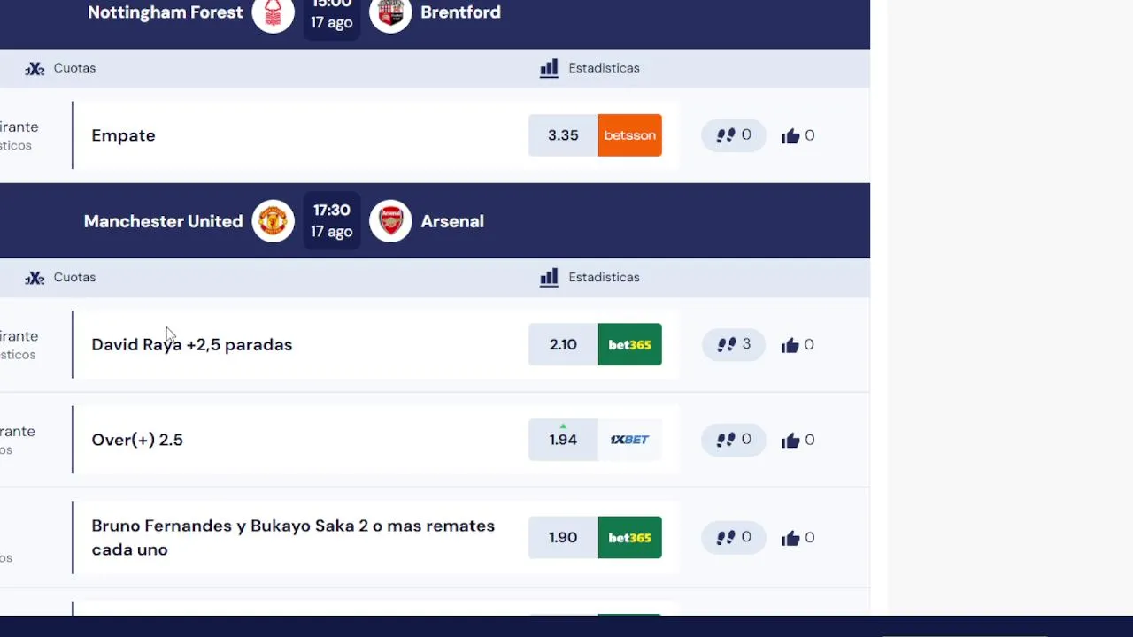
Task: Open follows counter for David Raya tip
Action: click(x=734, y=344)
